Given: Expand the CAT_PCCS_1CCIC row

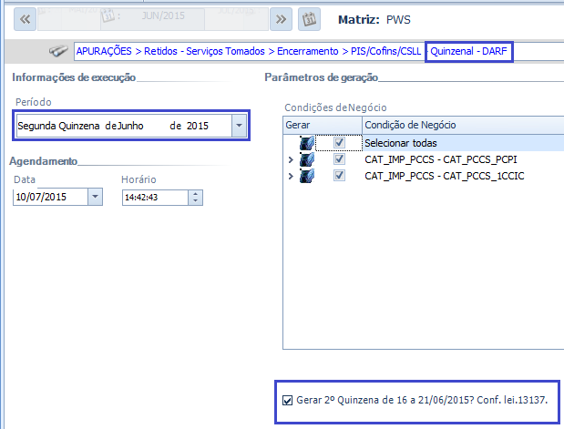Looking at the screenshot, I should (x=291, y=176).
